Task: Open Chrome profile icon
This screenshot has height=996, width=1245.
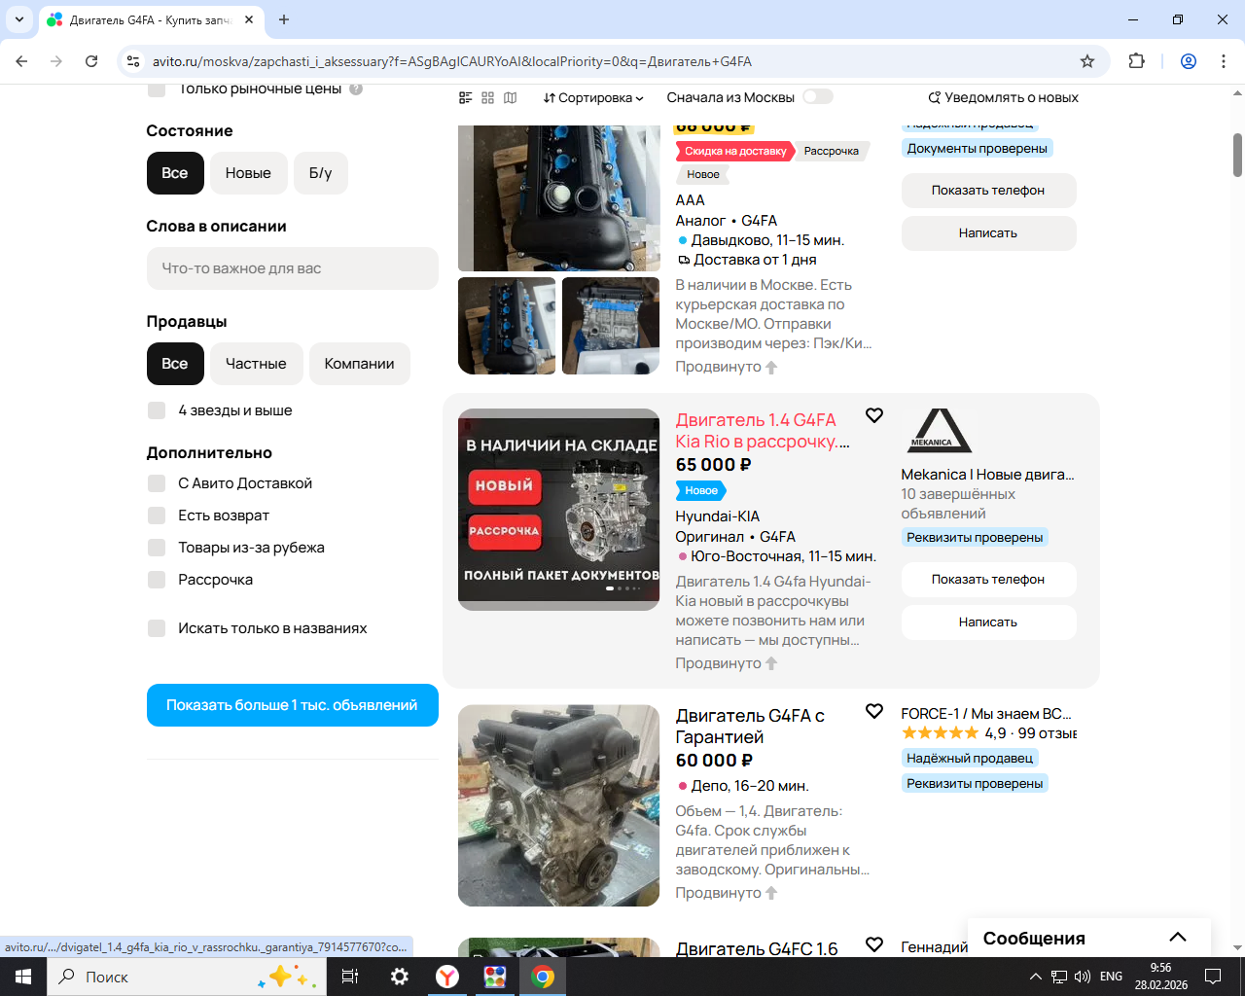Action: pos(1189,61)
